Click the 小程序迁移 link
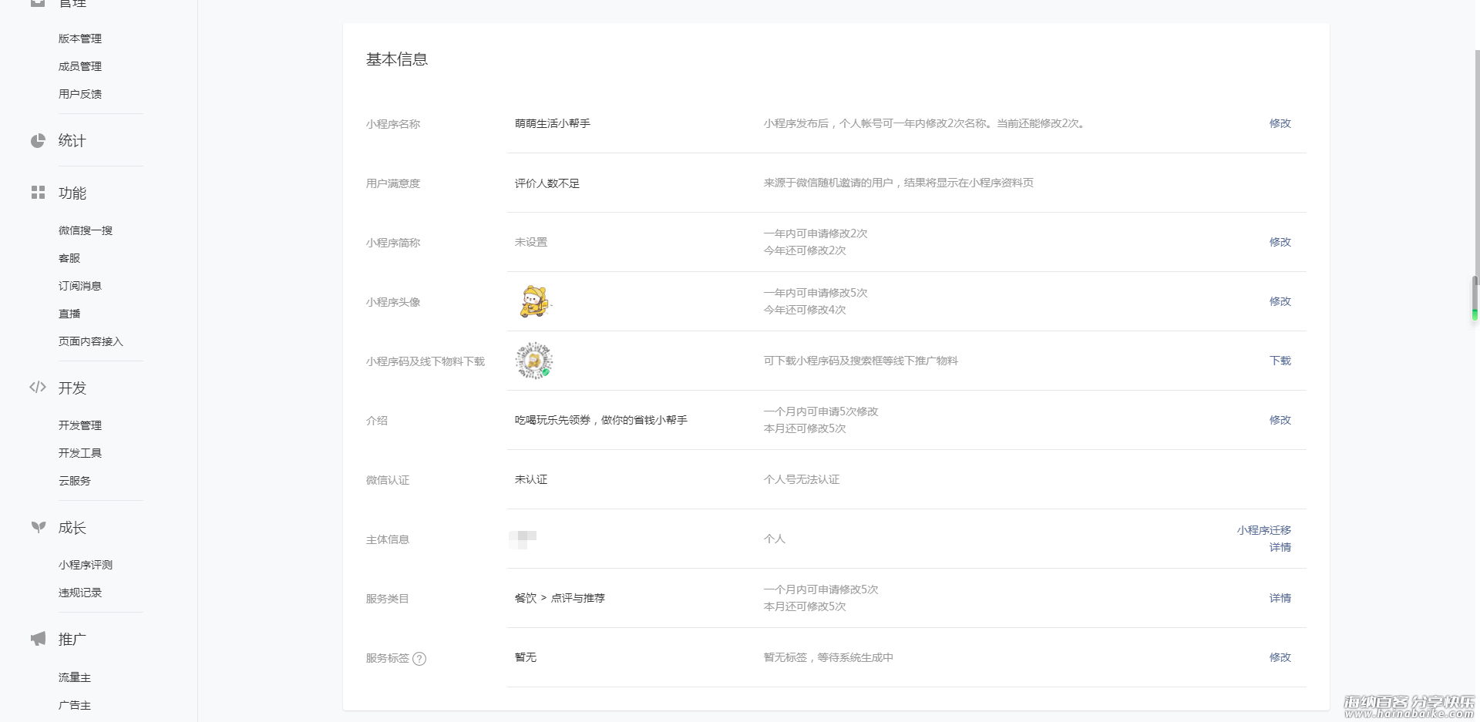The width and height of the screenshot is (1480, 722). pyautogui.click(x=1264, y=530)
